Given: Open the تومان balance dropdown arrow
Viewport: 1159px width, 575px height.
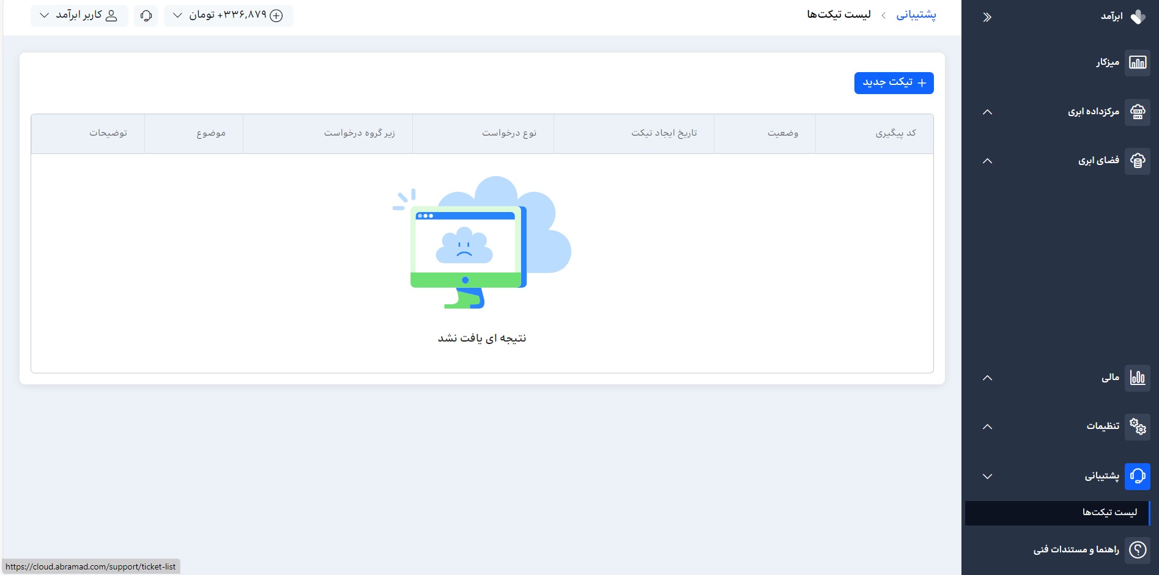Looking at the screenshot, I should click(177, 15).
